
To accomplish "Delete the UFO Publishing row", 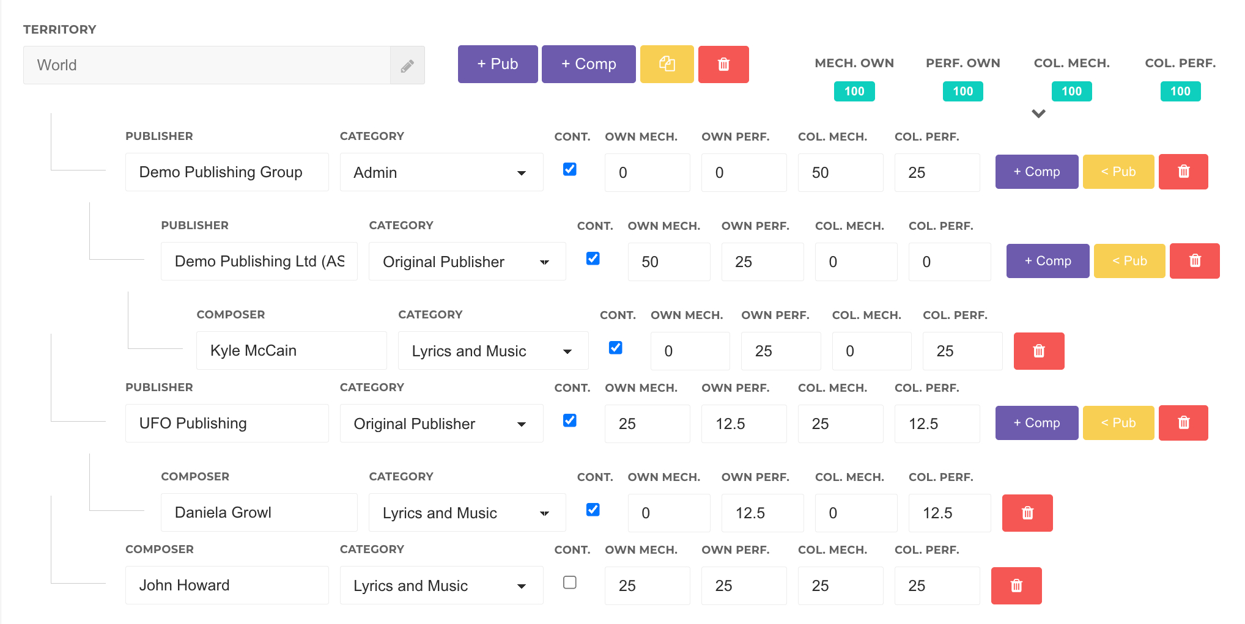I will (x=1183, y=423).
